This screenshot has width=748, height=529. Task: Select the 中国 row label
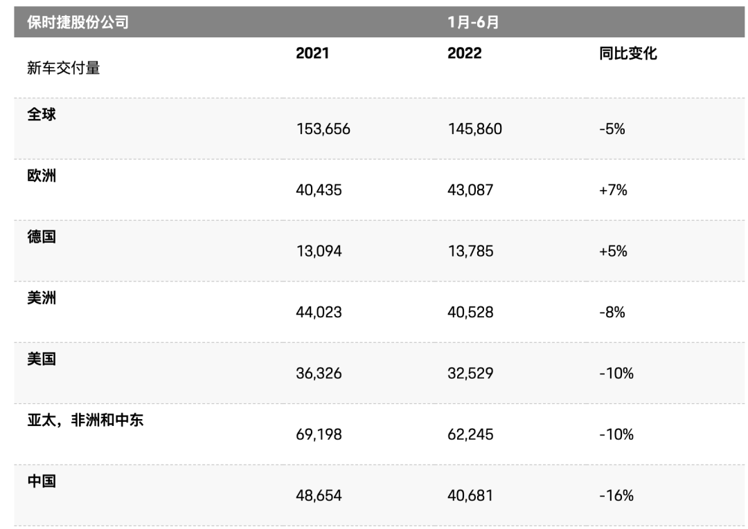[42, 481]
